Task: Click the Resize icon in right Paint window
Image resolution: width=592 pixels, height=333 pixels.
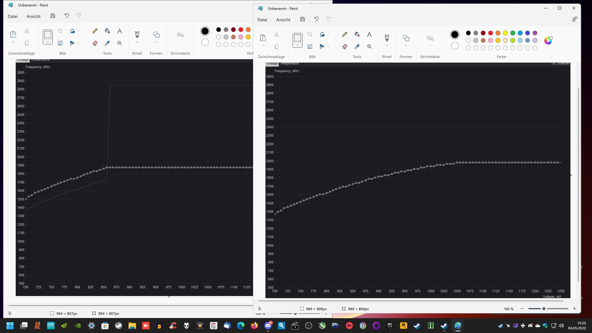Action: coord(310,47)
